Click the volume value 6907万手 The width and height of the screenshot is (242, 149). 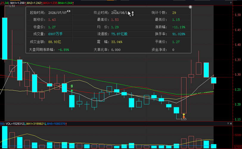pos(55,34)
